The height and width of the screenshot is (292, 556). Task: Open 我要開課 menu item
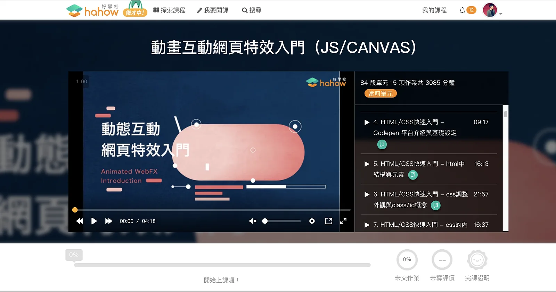tap(213, 10)
